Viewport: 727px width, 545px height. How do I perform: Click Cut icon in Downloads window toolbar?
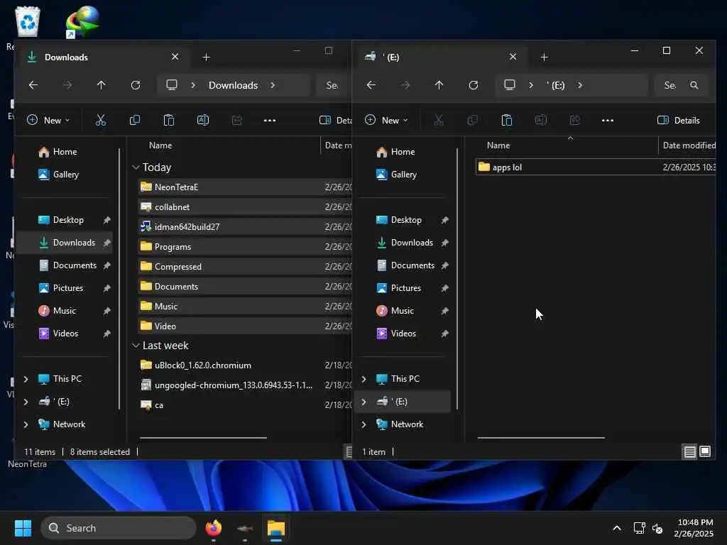101,121
